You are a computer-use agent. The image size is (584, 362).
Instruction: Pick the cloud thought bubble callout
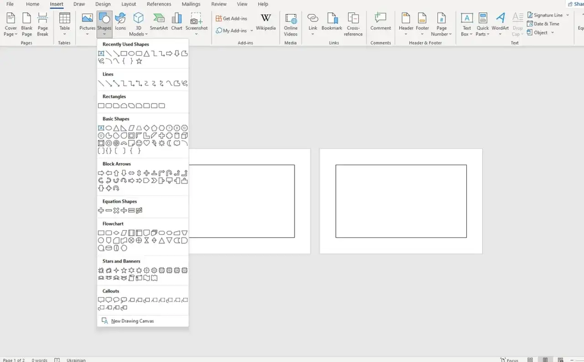coord(124,300)
